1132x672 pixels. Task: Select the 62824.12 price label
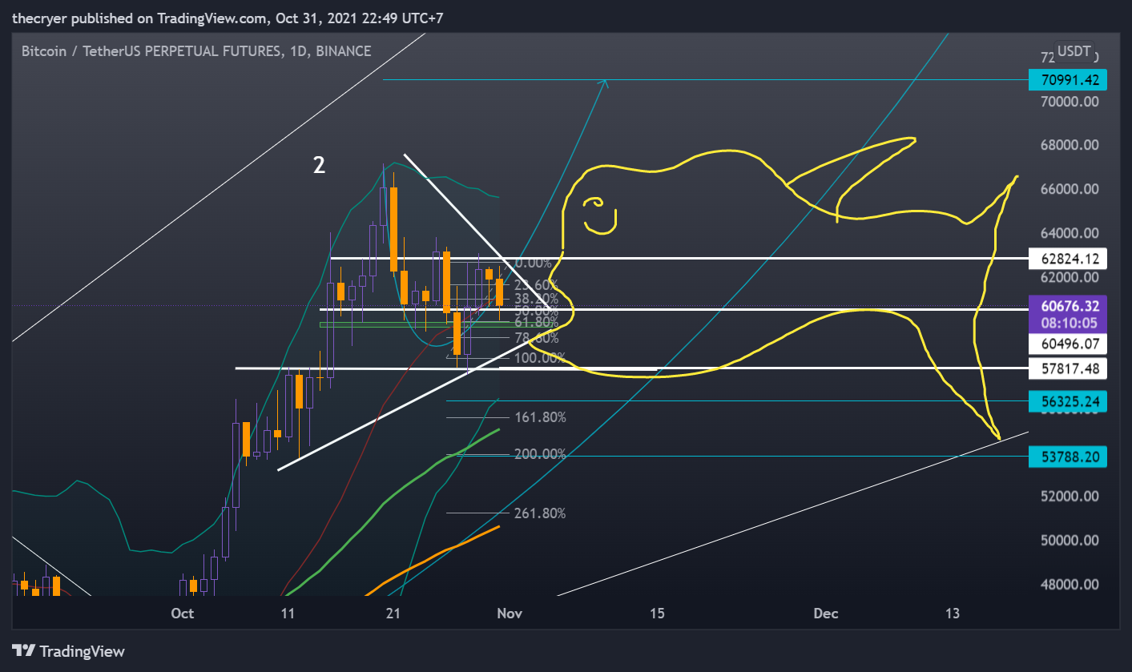point(1067,258)
